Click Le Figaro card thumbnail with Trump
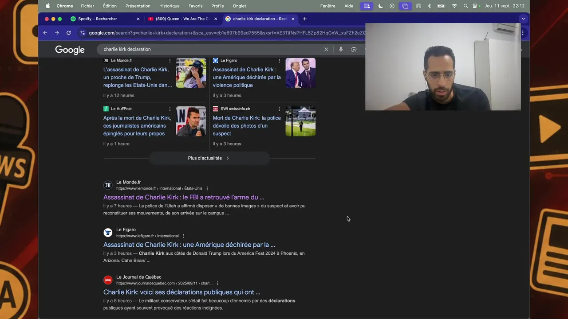568x319 pixels. point(300,73)
